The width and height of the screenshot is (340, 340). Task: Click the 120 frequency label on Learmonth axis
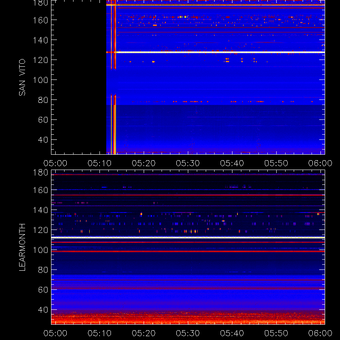coord(40,230)
